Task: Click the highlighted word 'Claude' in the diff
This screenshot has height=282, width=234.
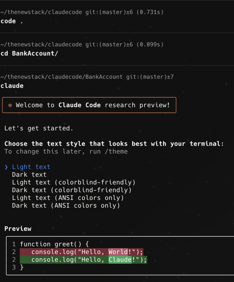Action: [120, 260]
